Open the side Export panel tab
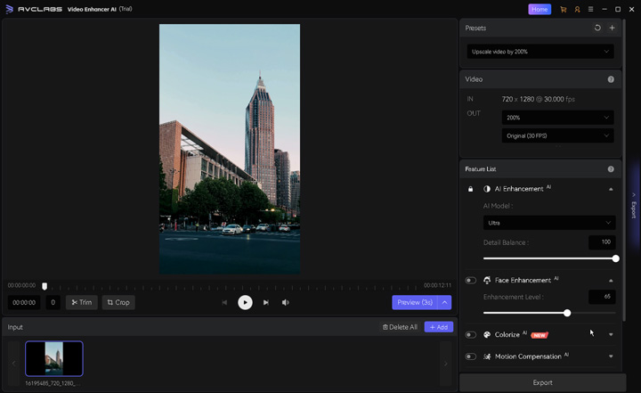 coord(633,206)
